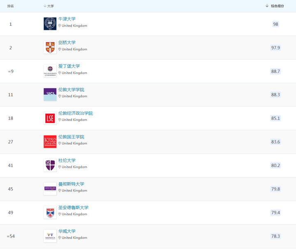Click United Kingdom text under 牛津大学
Screen dimensions: 296x249
coord(74,25)
